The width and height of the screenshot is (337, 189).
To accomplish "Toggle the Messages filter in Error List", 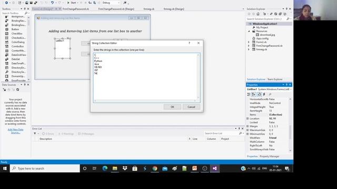I will (86, 134).
